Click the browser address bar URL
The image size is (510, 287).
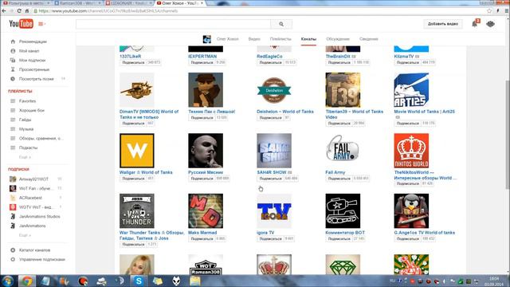click(108, 10)
